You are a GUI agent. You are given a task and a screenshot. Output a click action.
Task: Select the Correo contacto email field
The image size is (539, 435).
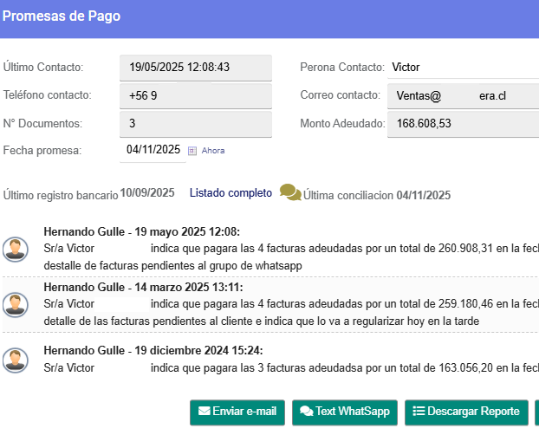(x=463, y=95)
